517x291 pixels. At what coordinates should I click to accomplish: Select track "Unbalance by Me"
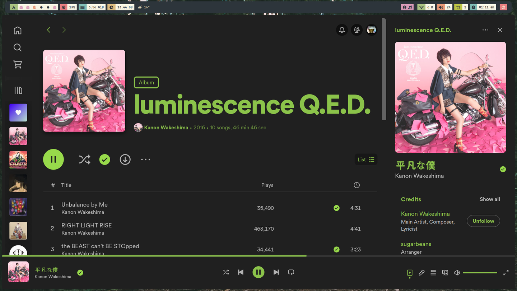click(x=210, y=208)
